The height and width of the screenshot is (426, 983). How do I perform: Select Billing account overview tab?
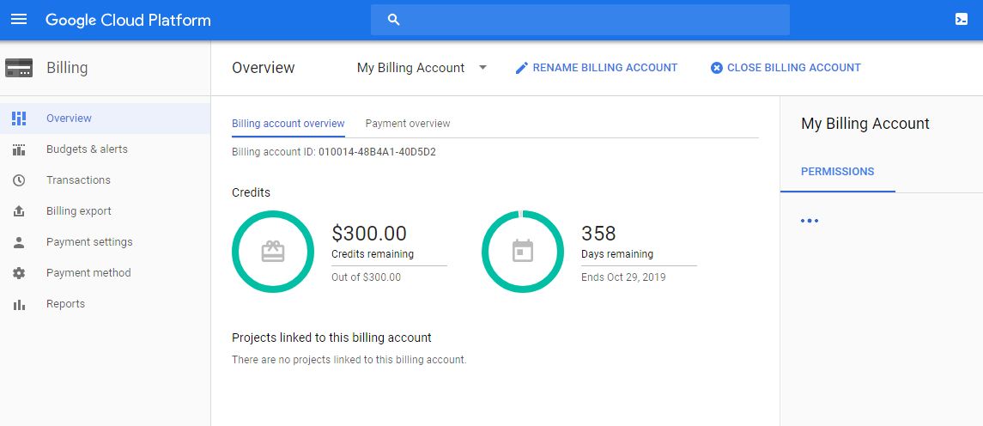[288, 124]
